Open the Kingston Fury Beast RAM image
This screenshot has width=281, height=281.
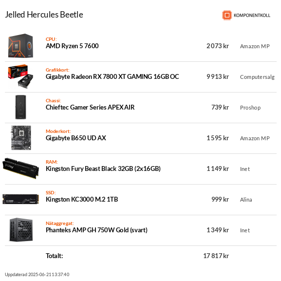pos(21,169)
